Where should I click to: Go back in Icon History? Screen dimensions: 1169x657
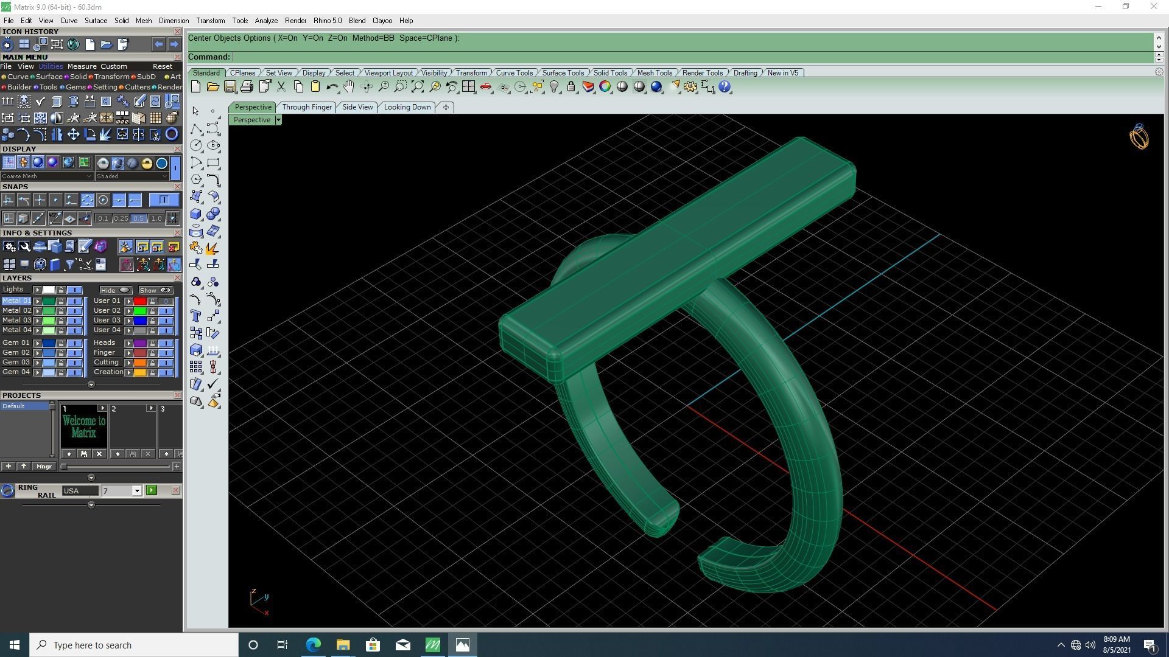click(x=158, y=44)
